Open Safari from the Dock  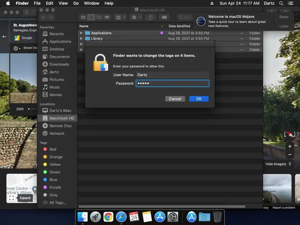(x=121, y=217)
